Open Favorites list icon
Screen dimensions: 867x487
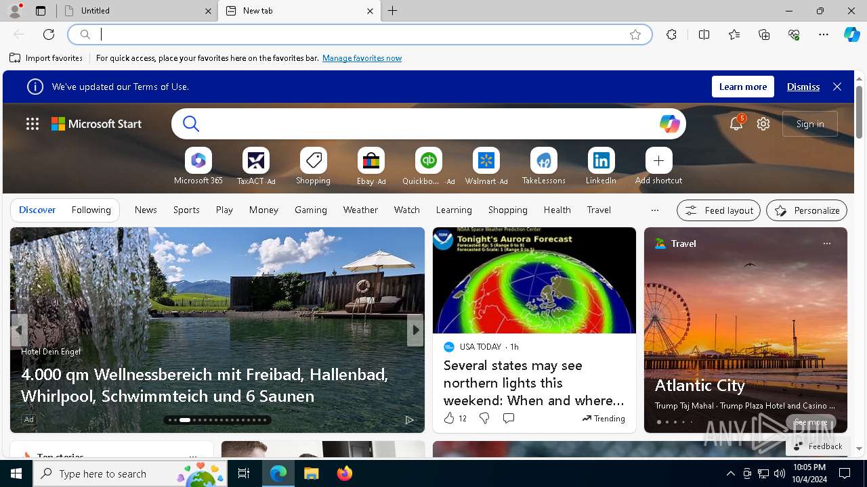pyautogui.click(x=734, y=34)
